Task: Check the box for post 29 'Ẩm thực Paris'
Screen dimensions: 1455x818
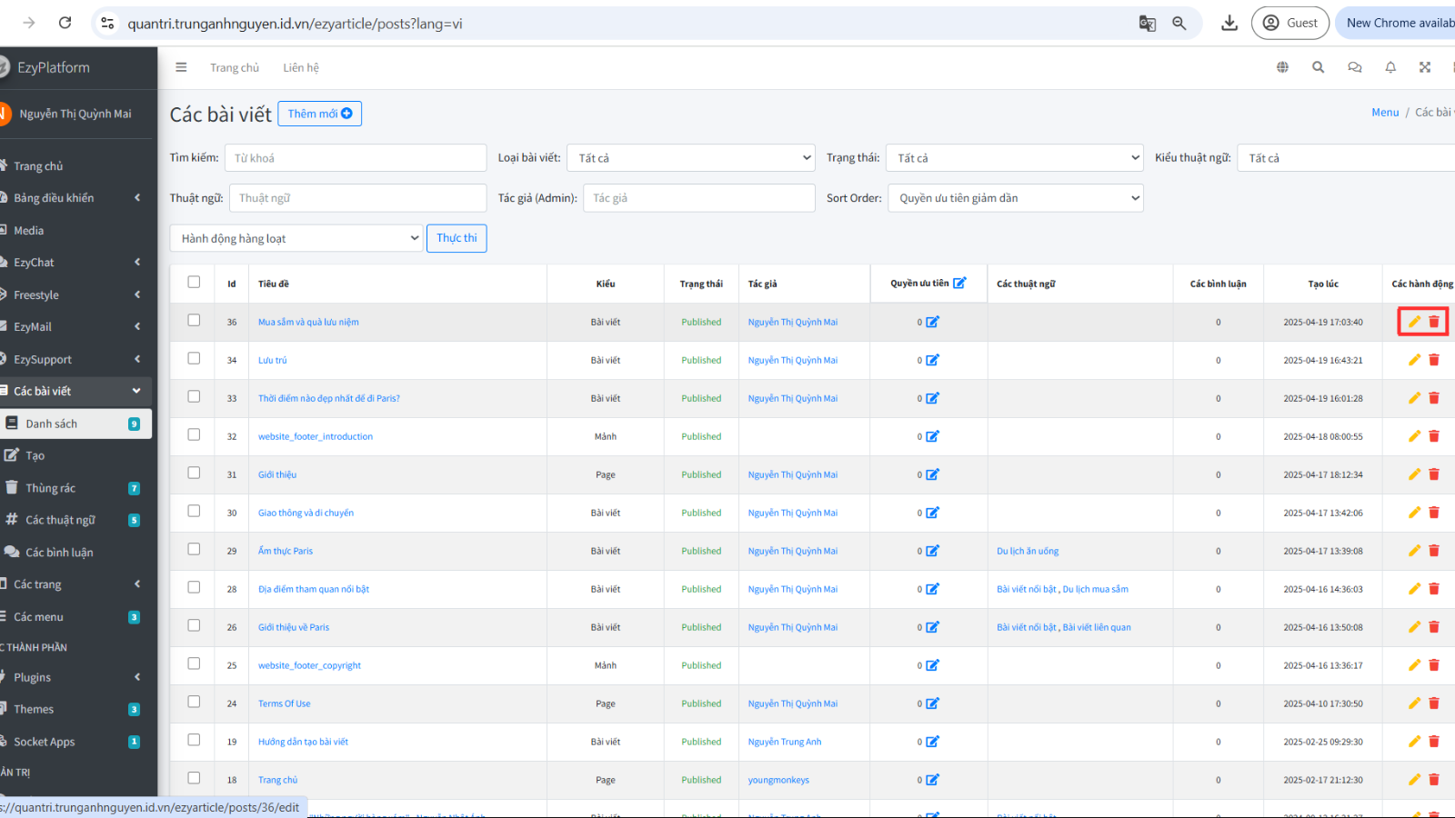Action: 194,549
